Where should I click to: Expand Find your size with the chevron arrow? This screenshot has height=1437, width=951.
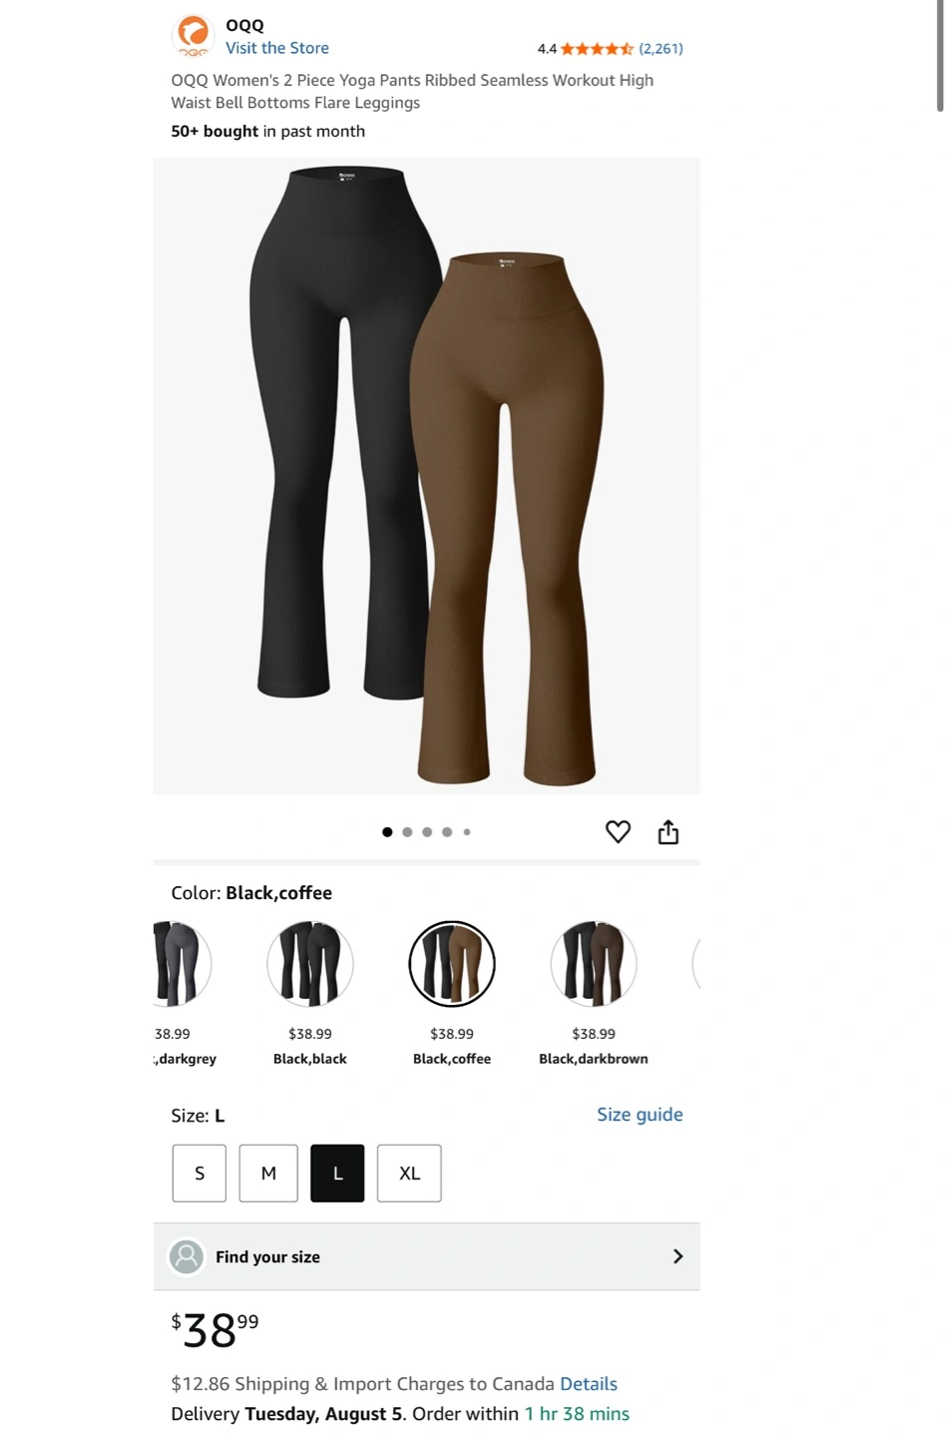[x=678, y=1256]
